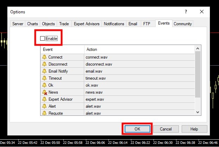Click the Email Notify bell icon
Viewport: 219px width, 147px height.
click(44, 71)
